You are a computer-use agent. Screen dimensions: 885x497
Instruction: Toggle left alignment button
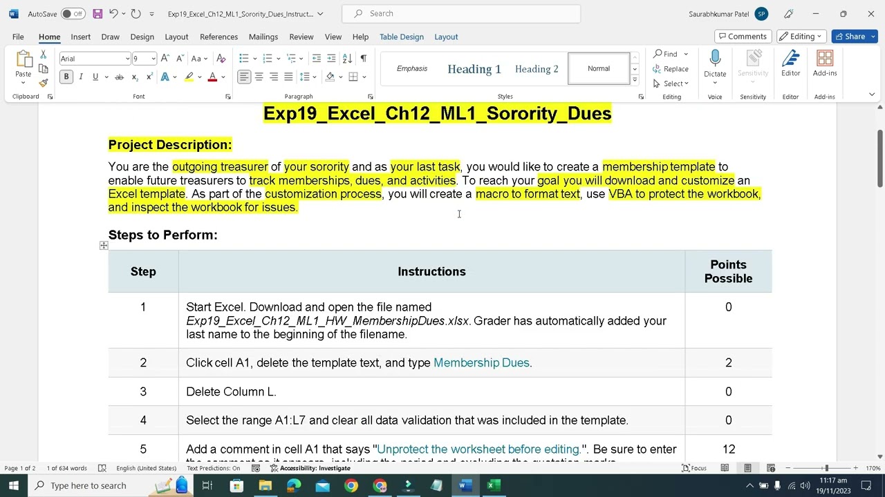click(244, 77)
